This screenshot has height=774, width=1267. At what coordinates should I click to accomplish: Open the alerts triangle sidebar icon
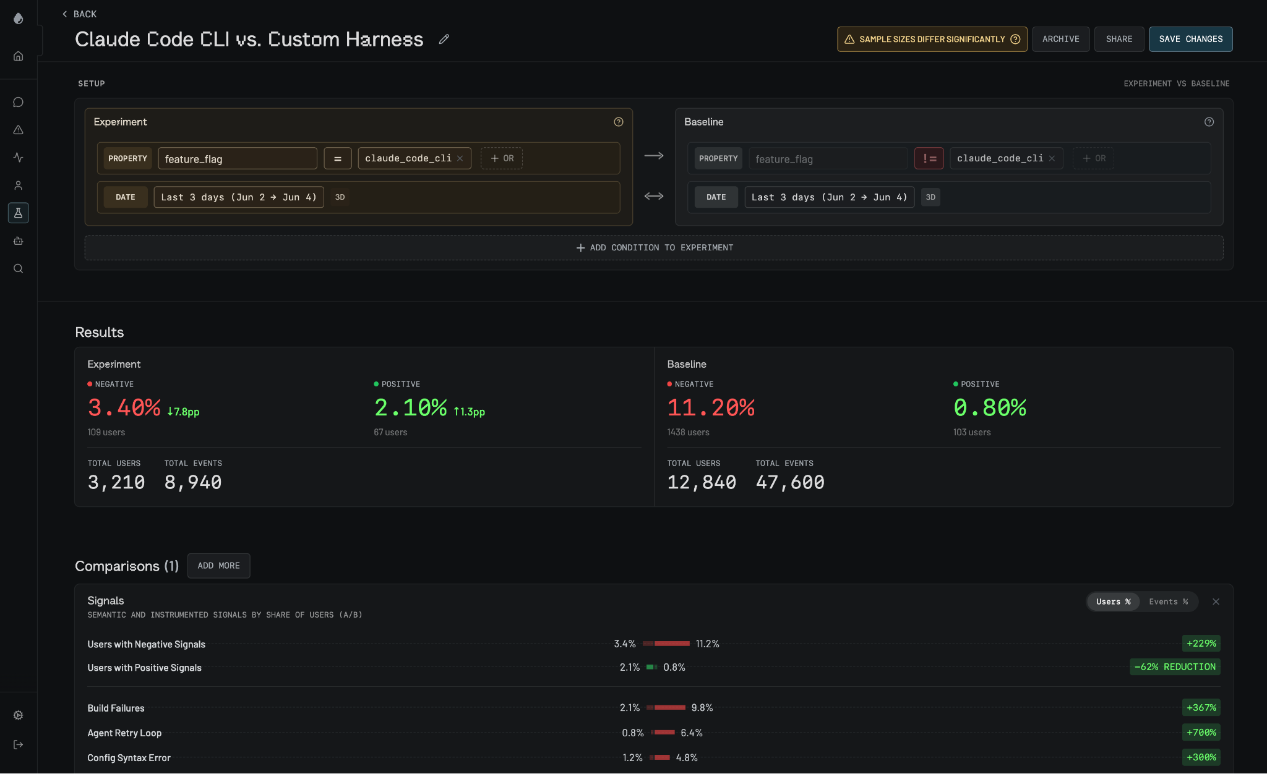[19, 130]
